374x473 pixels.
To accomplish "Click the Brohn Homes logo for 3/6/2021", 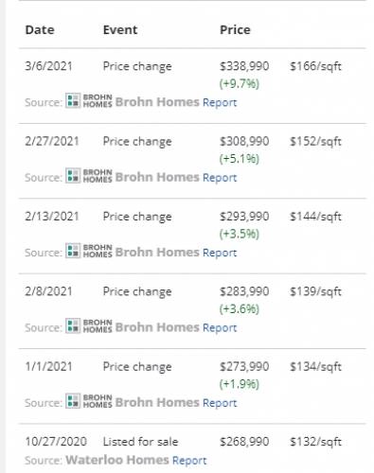I will pyautogui.click(x=89, y=101).
